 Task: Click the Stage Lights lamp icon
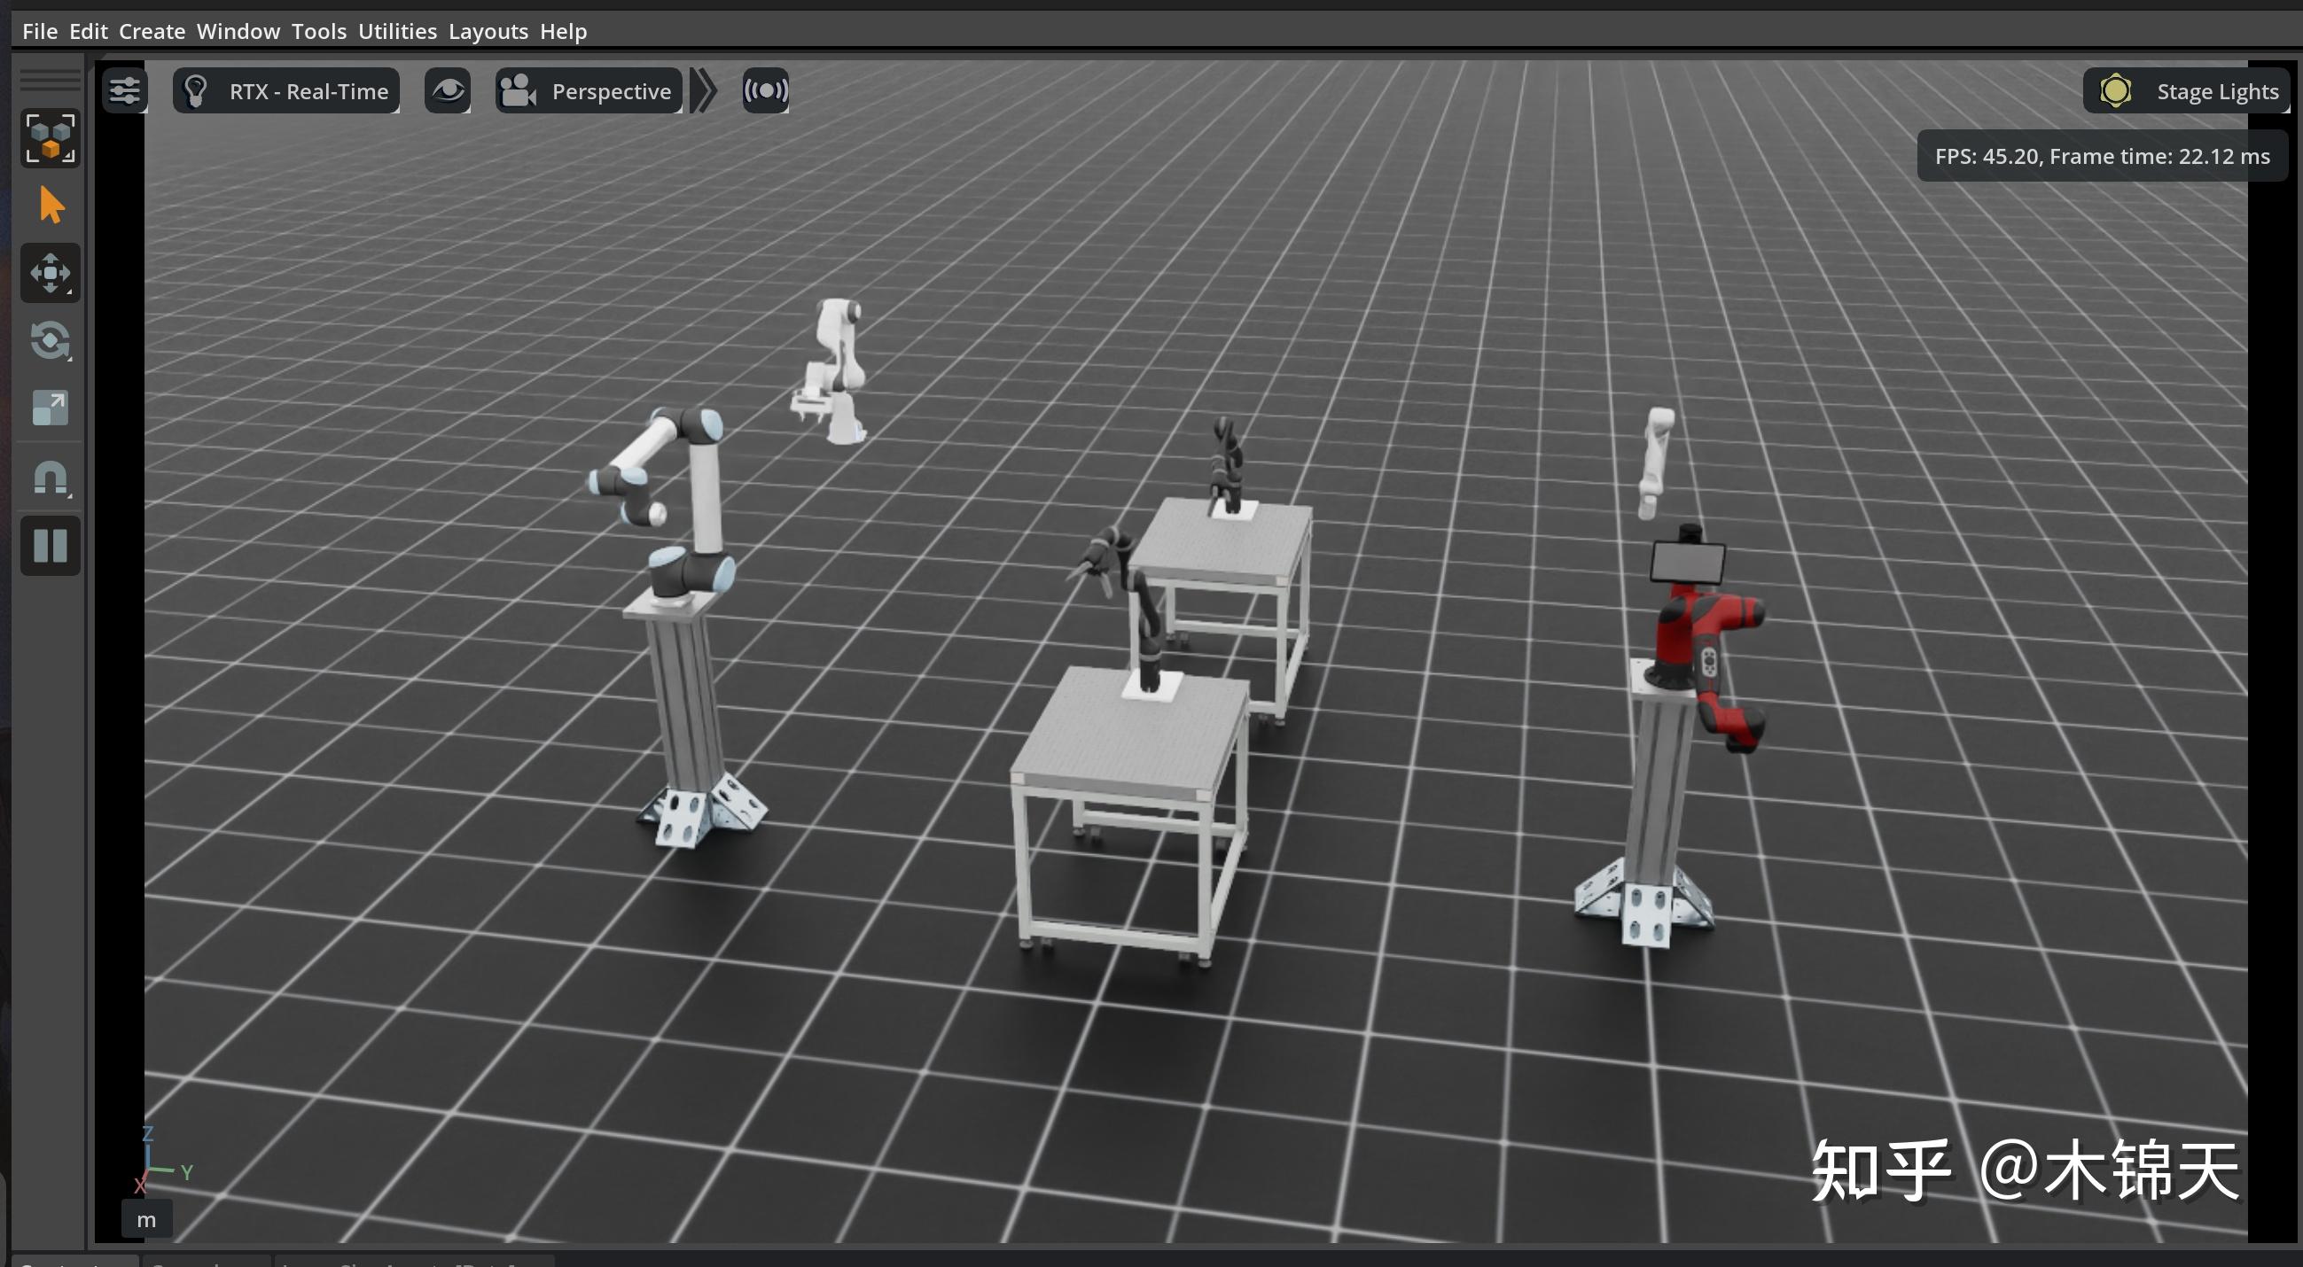click(2115, 89)
